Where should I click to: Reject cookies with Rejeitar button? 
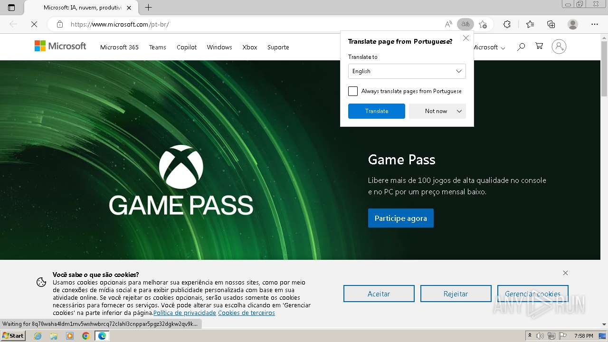[x=456, y=294]
